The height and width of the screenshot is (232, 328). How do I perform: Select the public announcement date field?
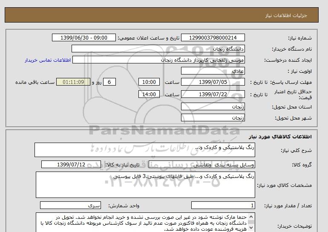click(x=83, y=37)
